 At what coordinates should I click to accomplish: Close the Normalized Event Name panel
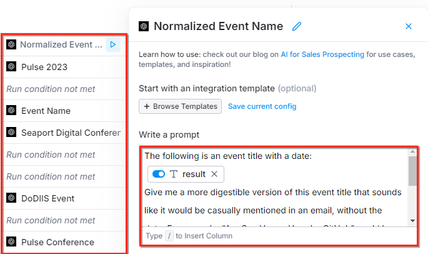pos(409,26)
